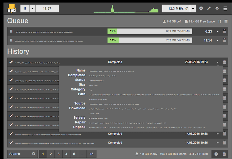Click the 194.1 GB This Month statistic
The image size is (232, 159).
(x=173, y=154)
